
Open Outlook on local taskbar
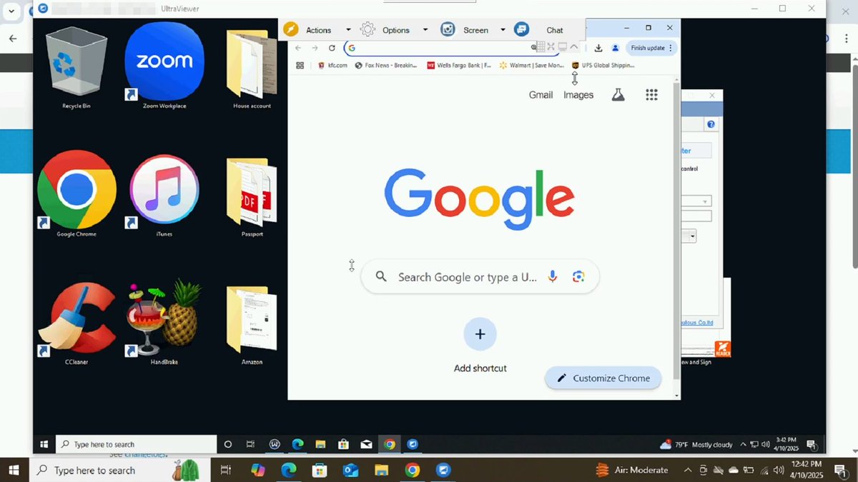pyautogui.click(x=350, y=470)
